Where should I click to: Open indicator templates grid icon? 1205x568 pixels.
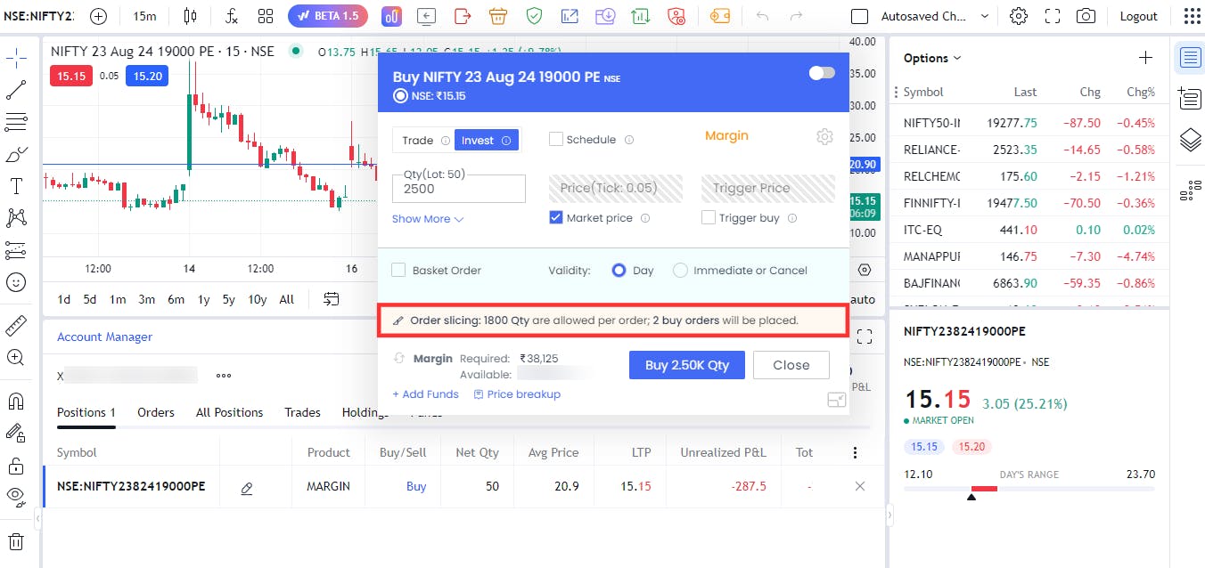click(266, 16)
